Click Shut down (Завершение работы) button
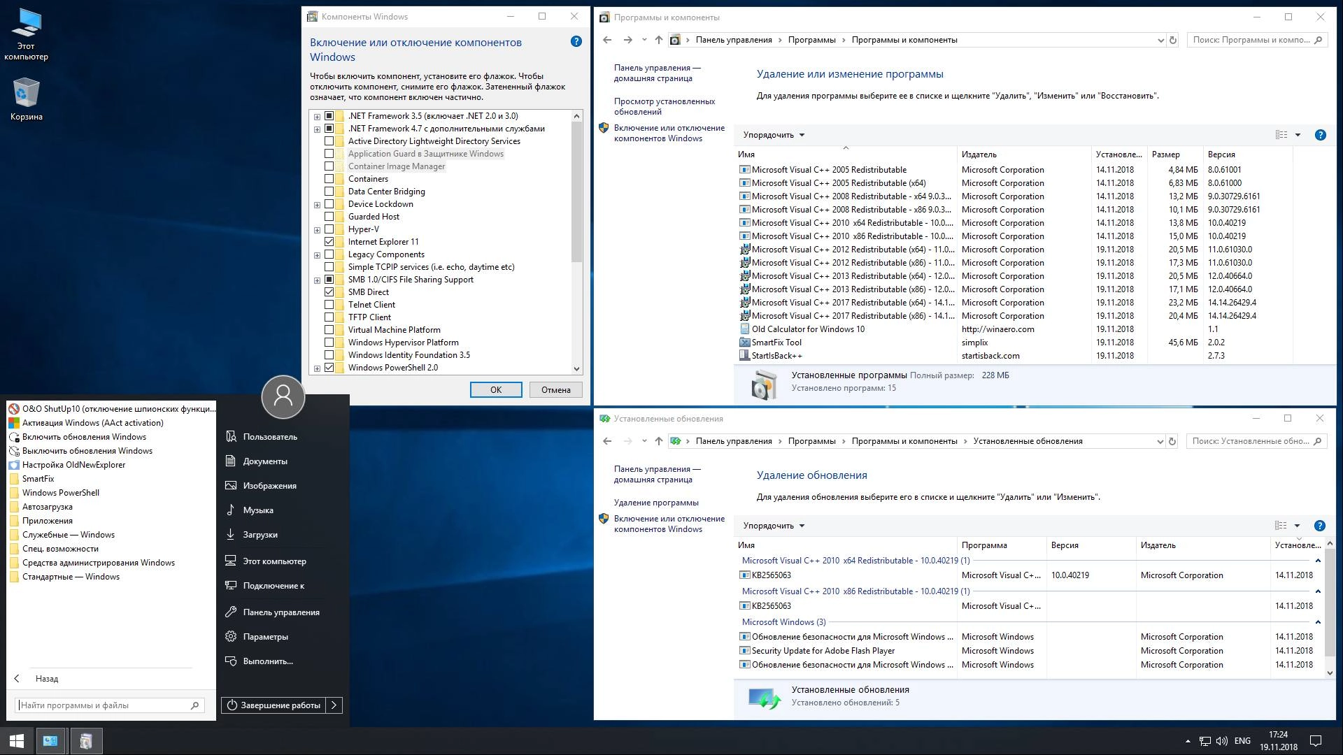This screenshot has height=755, width=1343. tap(273, 705)
